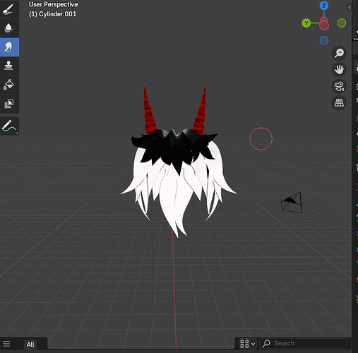
Task: Open display mode dropdown beside Search
Action: tap(247, 344)
